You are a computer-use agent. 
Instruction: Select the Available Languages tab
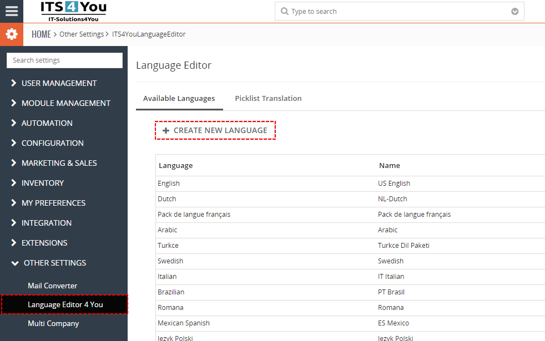[x=179, y=98]
